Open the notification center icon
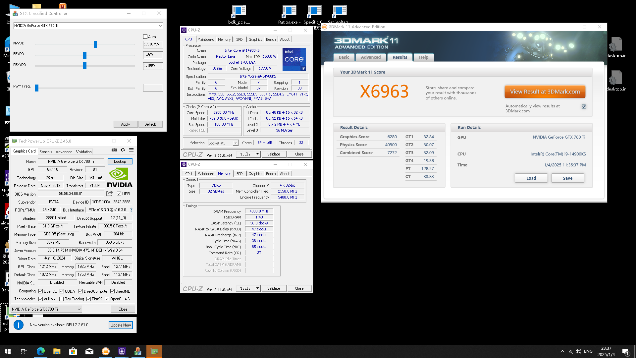This screenshot has width=636, height=358. (x=625, y=352)
